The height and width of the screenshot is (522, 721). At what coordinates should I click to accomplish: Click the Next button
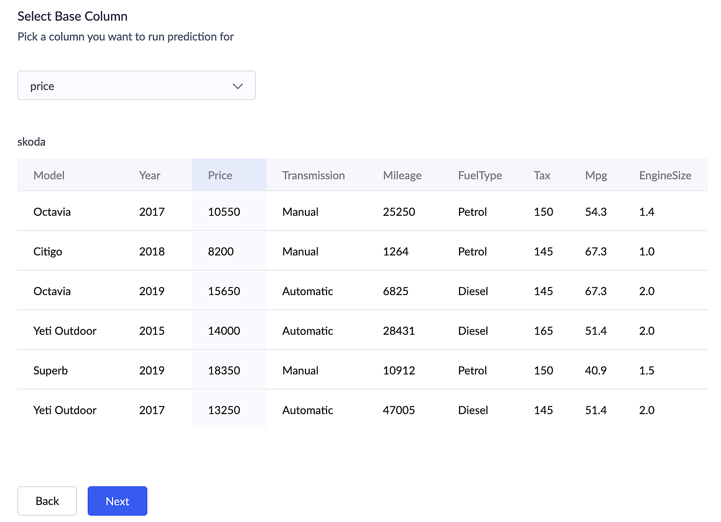pos(117,501)
